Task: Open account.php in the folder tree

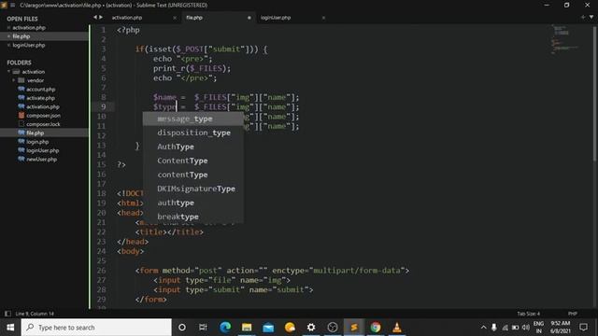Action: click(40, 90)
